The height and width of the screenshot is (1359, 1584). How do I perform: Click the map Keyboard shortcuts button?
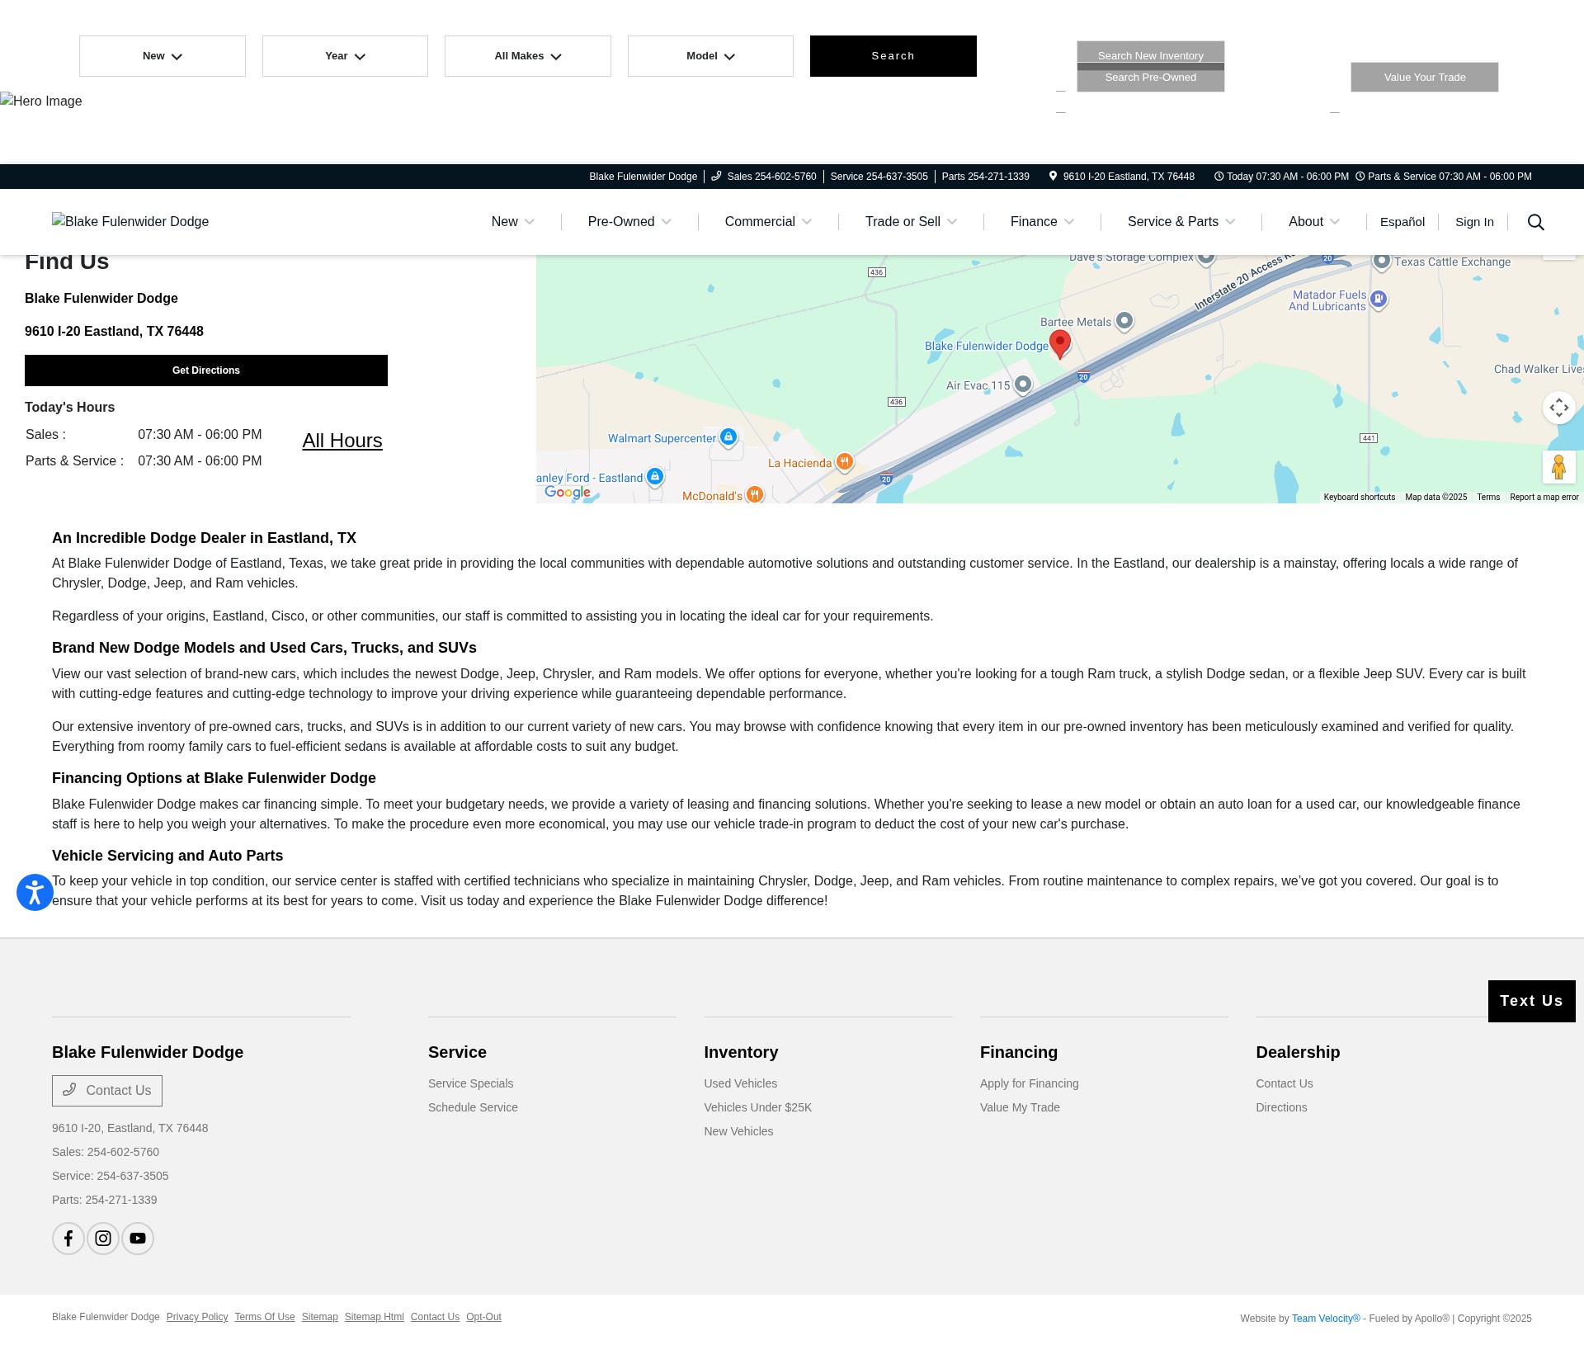coord(1359,497)
